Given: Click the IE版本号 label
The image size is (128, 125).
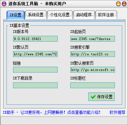Looking at the screenshot, I should [21, 32].
